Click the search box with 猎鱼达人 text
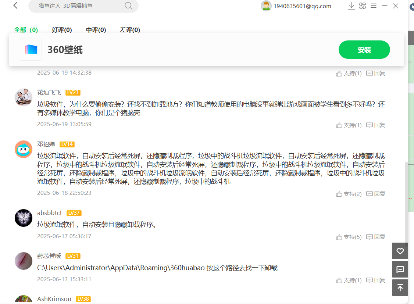Screen dimensions: 414x304 point(77,6)
